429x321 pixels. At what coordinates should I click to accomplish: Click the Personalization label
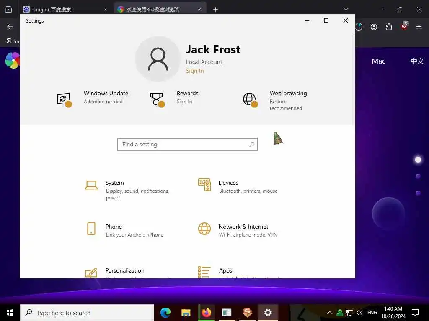(125, 270)
